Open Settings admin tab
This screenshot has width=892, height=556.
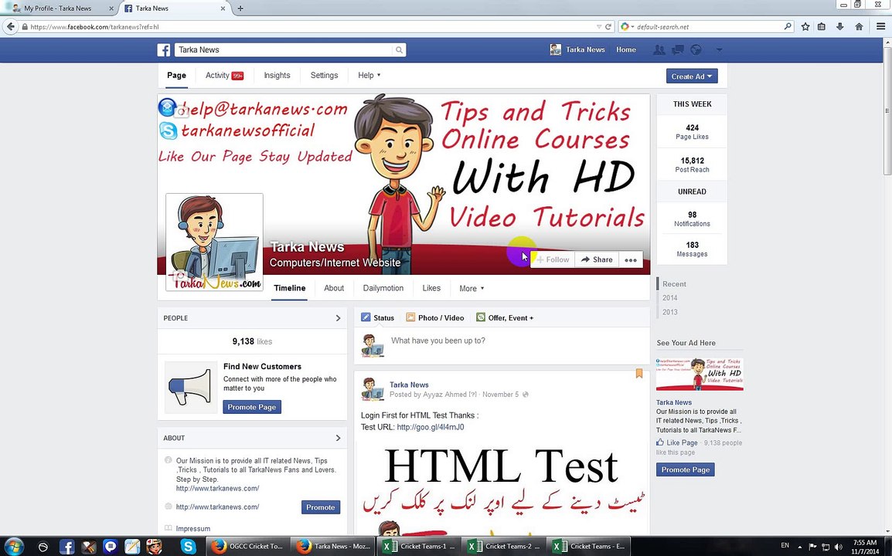click(325, 75)
